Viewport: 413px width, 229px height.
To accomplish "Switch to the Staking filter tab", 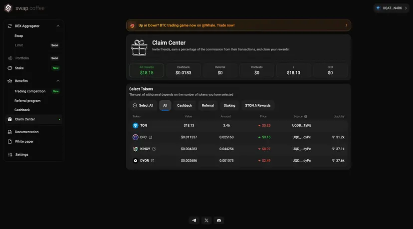I will 229,105.
